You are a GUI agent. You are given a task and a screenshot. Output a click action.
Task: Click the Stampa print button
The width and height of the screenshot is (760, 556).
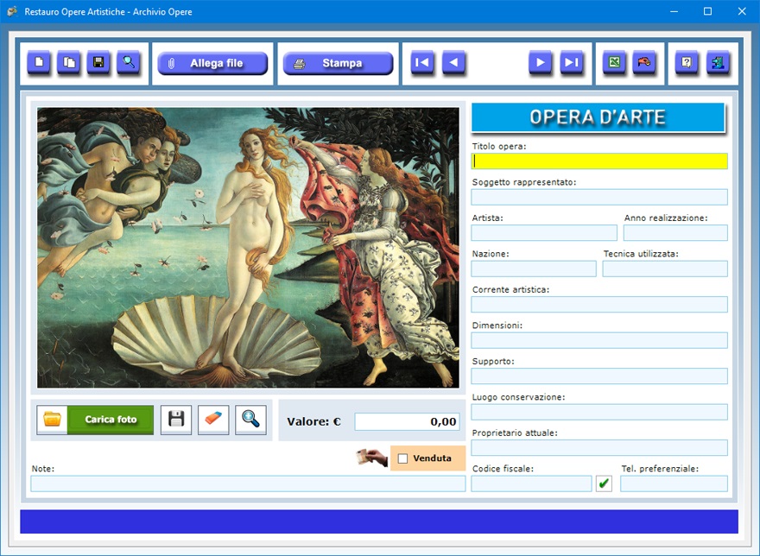[x=338, y=63]
